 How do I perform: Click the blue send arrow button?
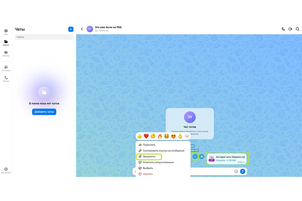243,171
